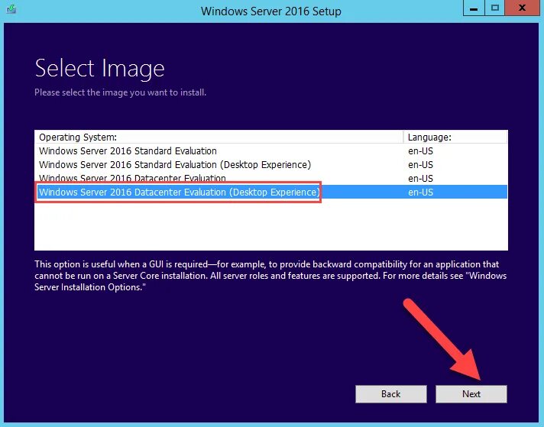Choose Standard Evaluation (Desktop Experience) image
Image resolution: width=544 pixels, height=427 pixels.
[271, 165]
